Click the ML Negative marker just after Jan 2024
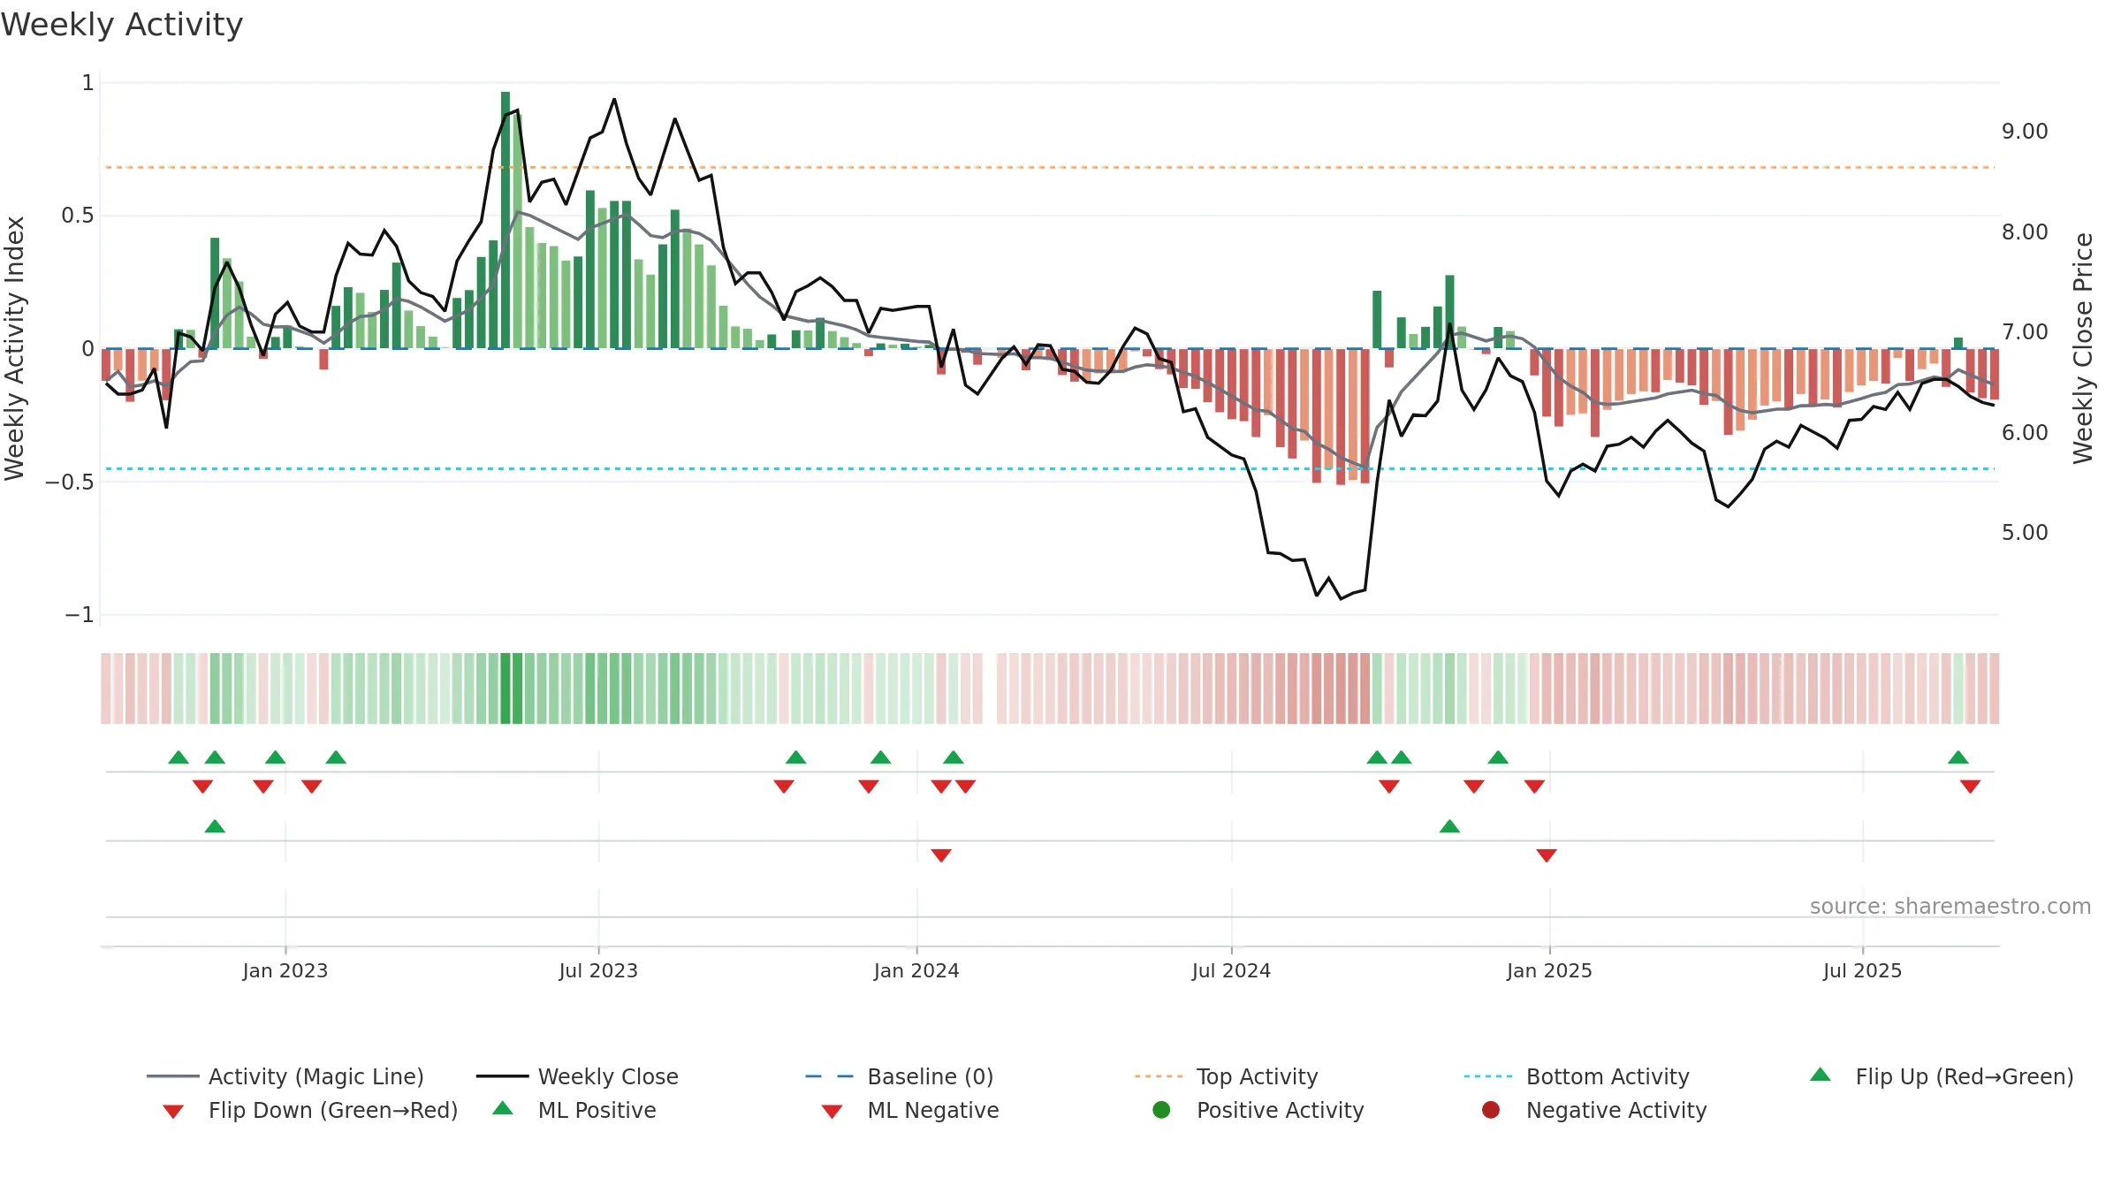 [941, 855]
